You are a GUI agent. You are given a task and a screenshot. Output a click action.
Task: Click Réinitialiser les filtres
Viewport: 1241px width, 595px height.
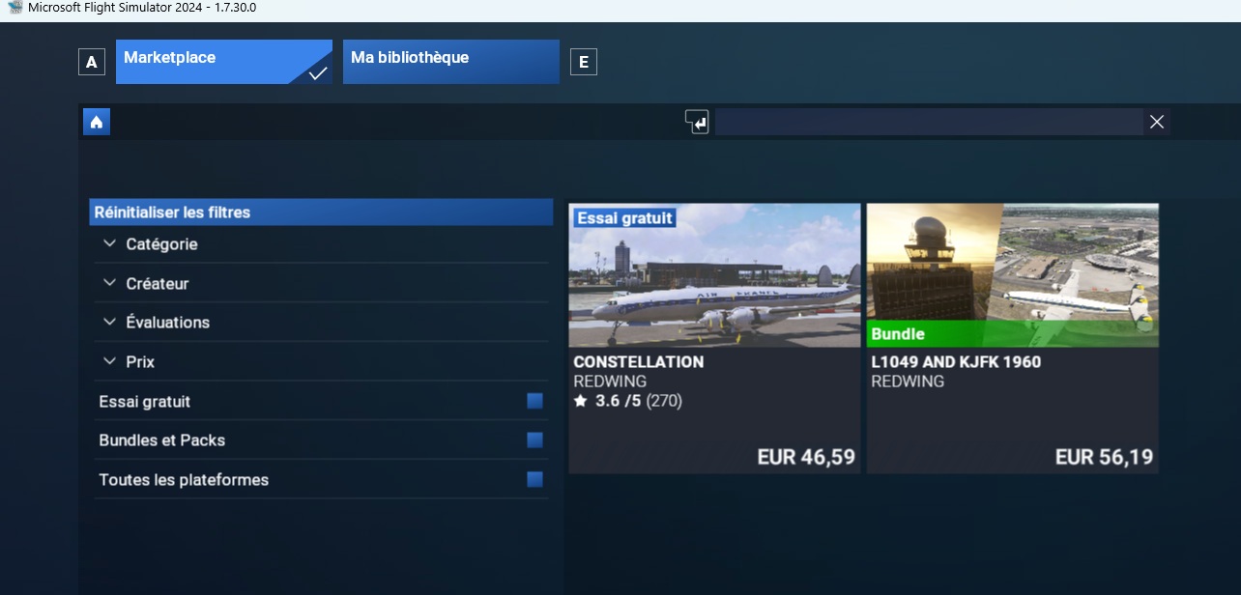(321, 212)
